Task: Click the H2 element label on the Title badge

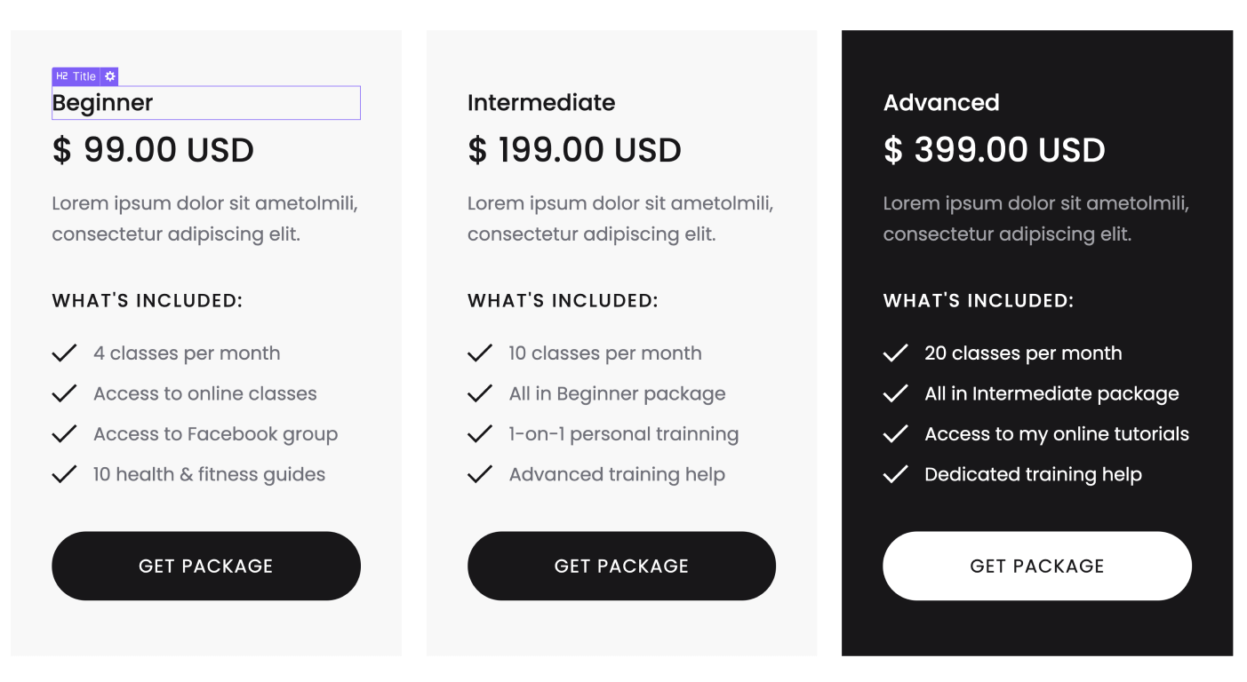Action: tap(61, 76)
